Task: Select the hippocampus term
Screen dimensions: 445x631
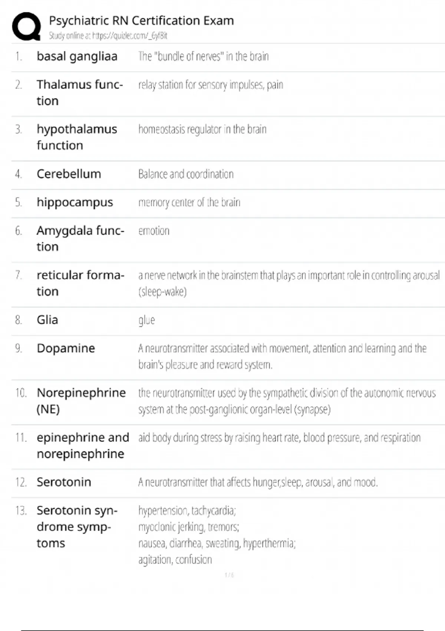Action: (x=75, y=202)
